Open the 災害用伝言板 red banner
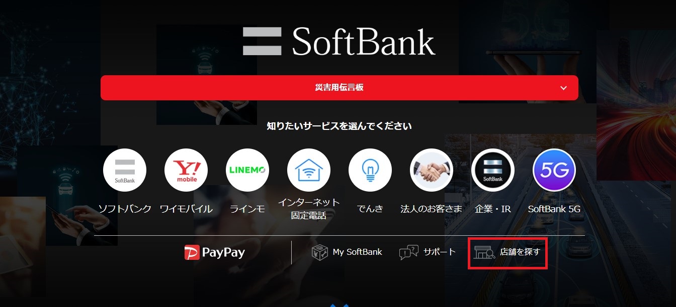The width and height of the screenshot is (676, 307). pyautogui.click(x=340, y=88)
